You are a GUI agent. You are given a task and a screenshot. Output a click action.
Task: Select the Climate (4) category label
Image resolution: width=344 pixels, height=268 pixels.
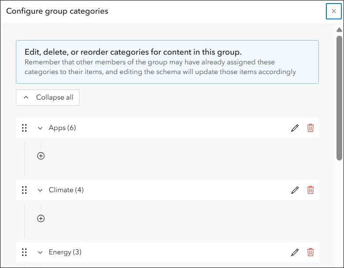(66, 190)
